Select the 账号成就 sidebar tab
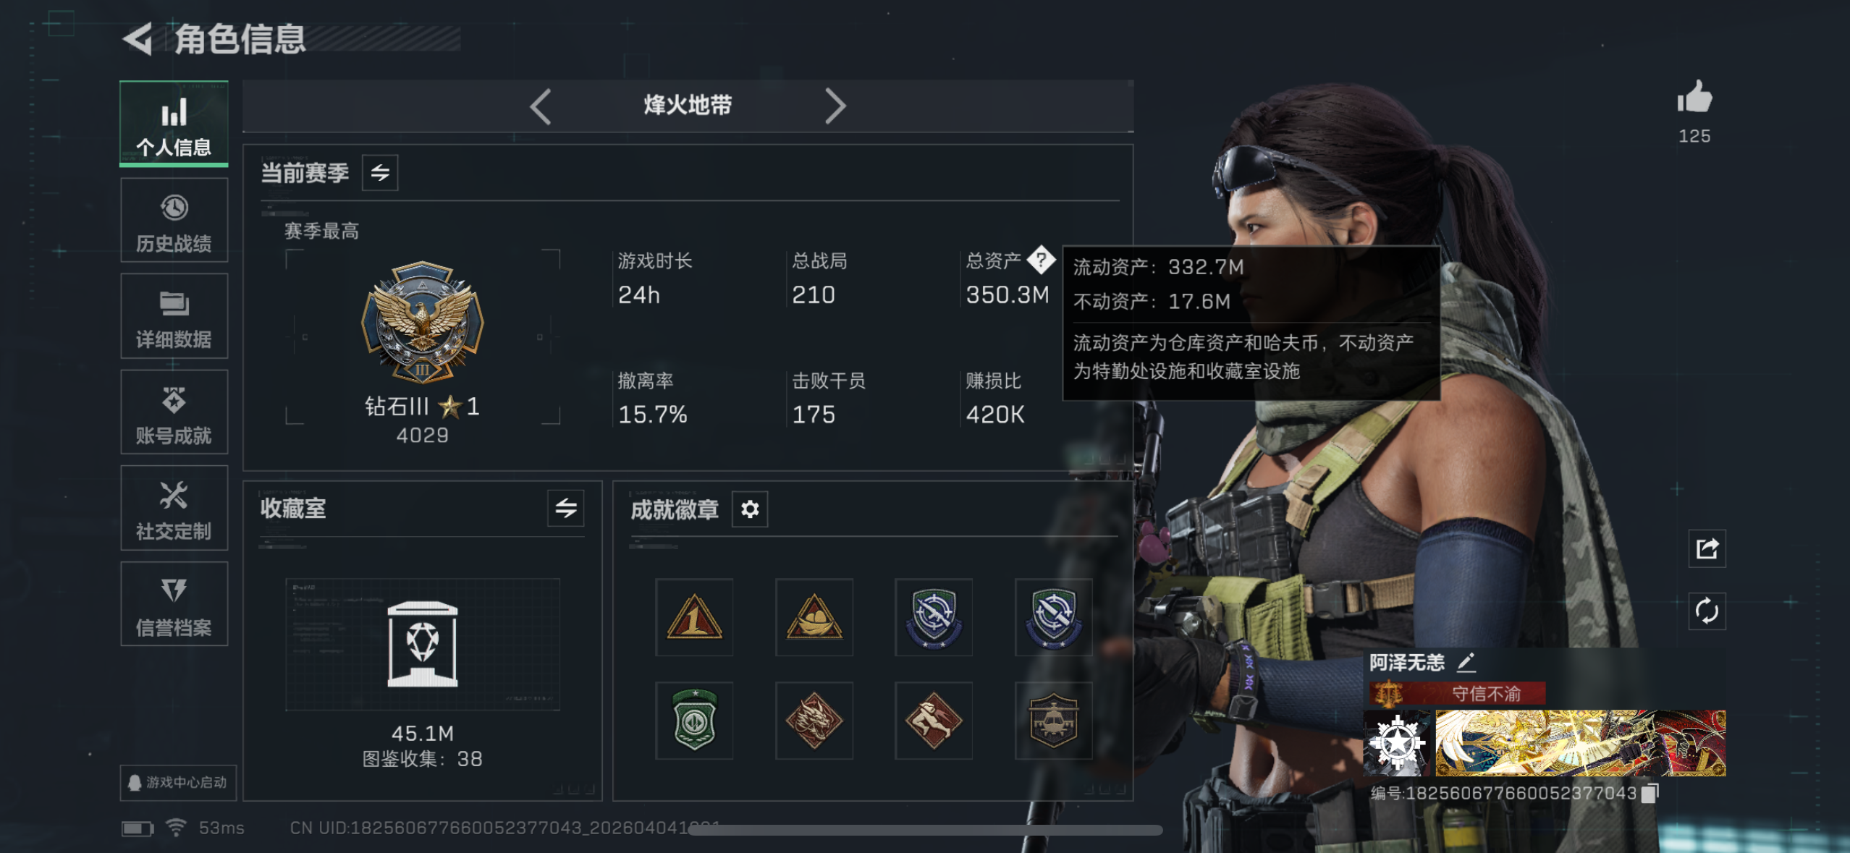Screen dimensions: 1850x853 click(x=174, y=412)
